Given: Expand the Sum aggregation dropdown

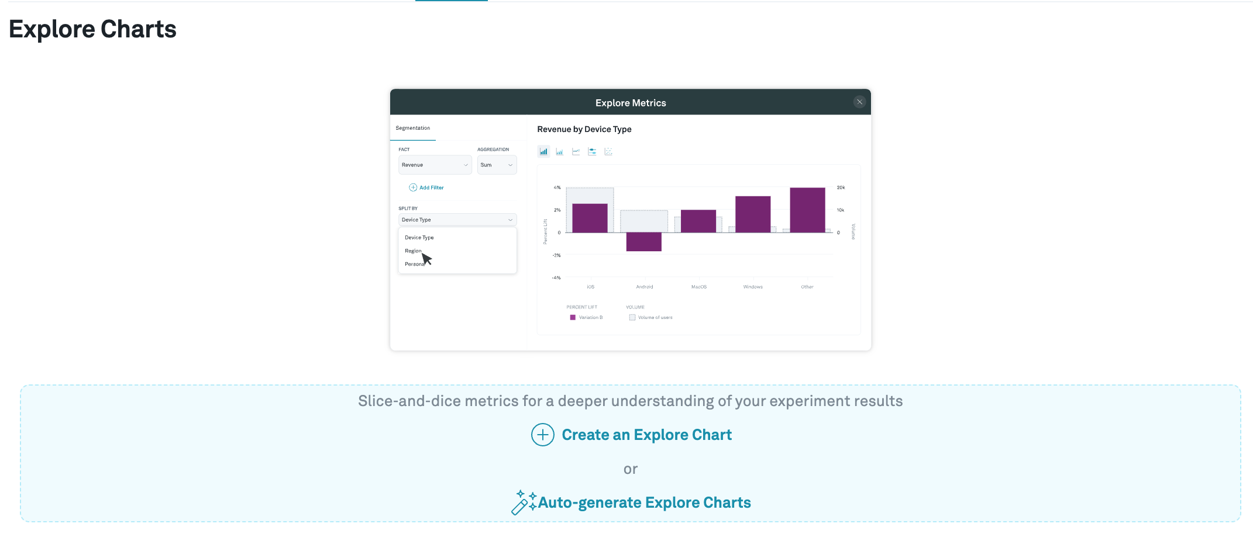Looking at the screenshot, I should 496,165.
